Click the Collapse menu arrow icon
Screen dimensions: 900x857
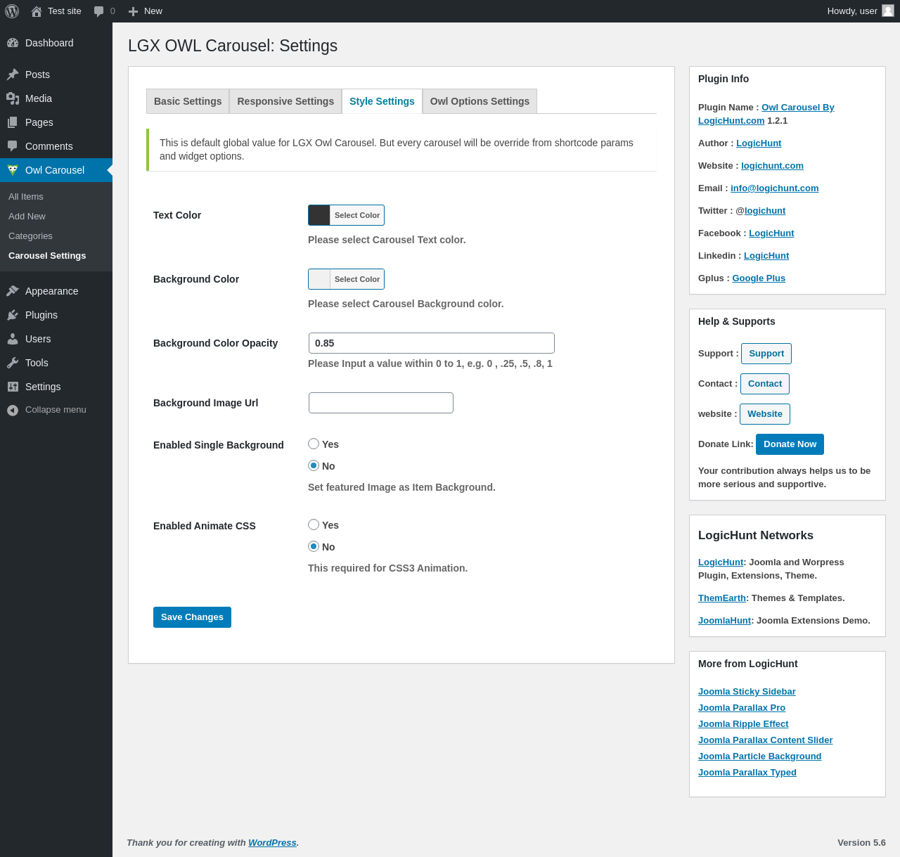(x=13, y=410)
